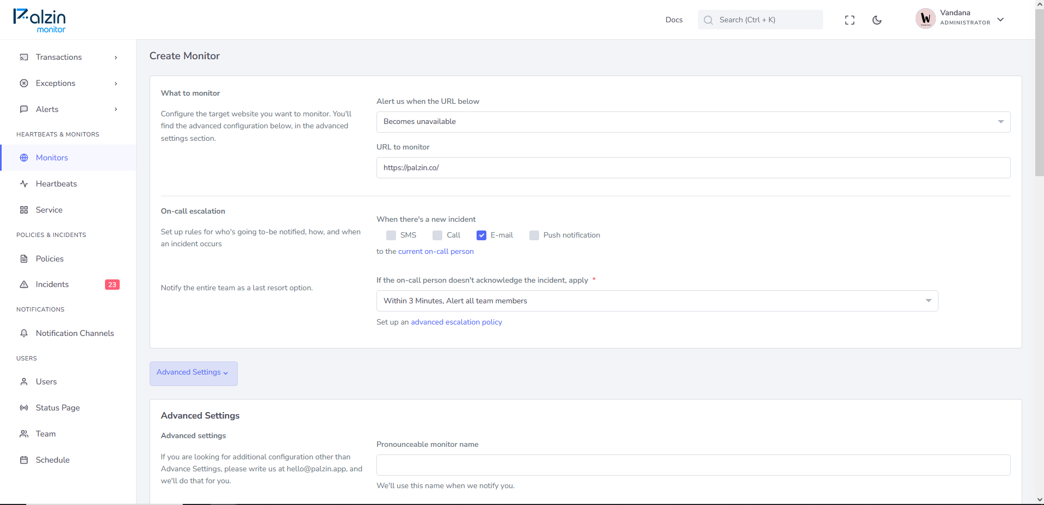Click the Incidents warning triangle icon
Screen dimensions: 1044x505
pyautogui.click(x=24, y=284)
